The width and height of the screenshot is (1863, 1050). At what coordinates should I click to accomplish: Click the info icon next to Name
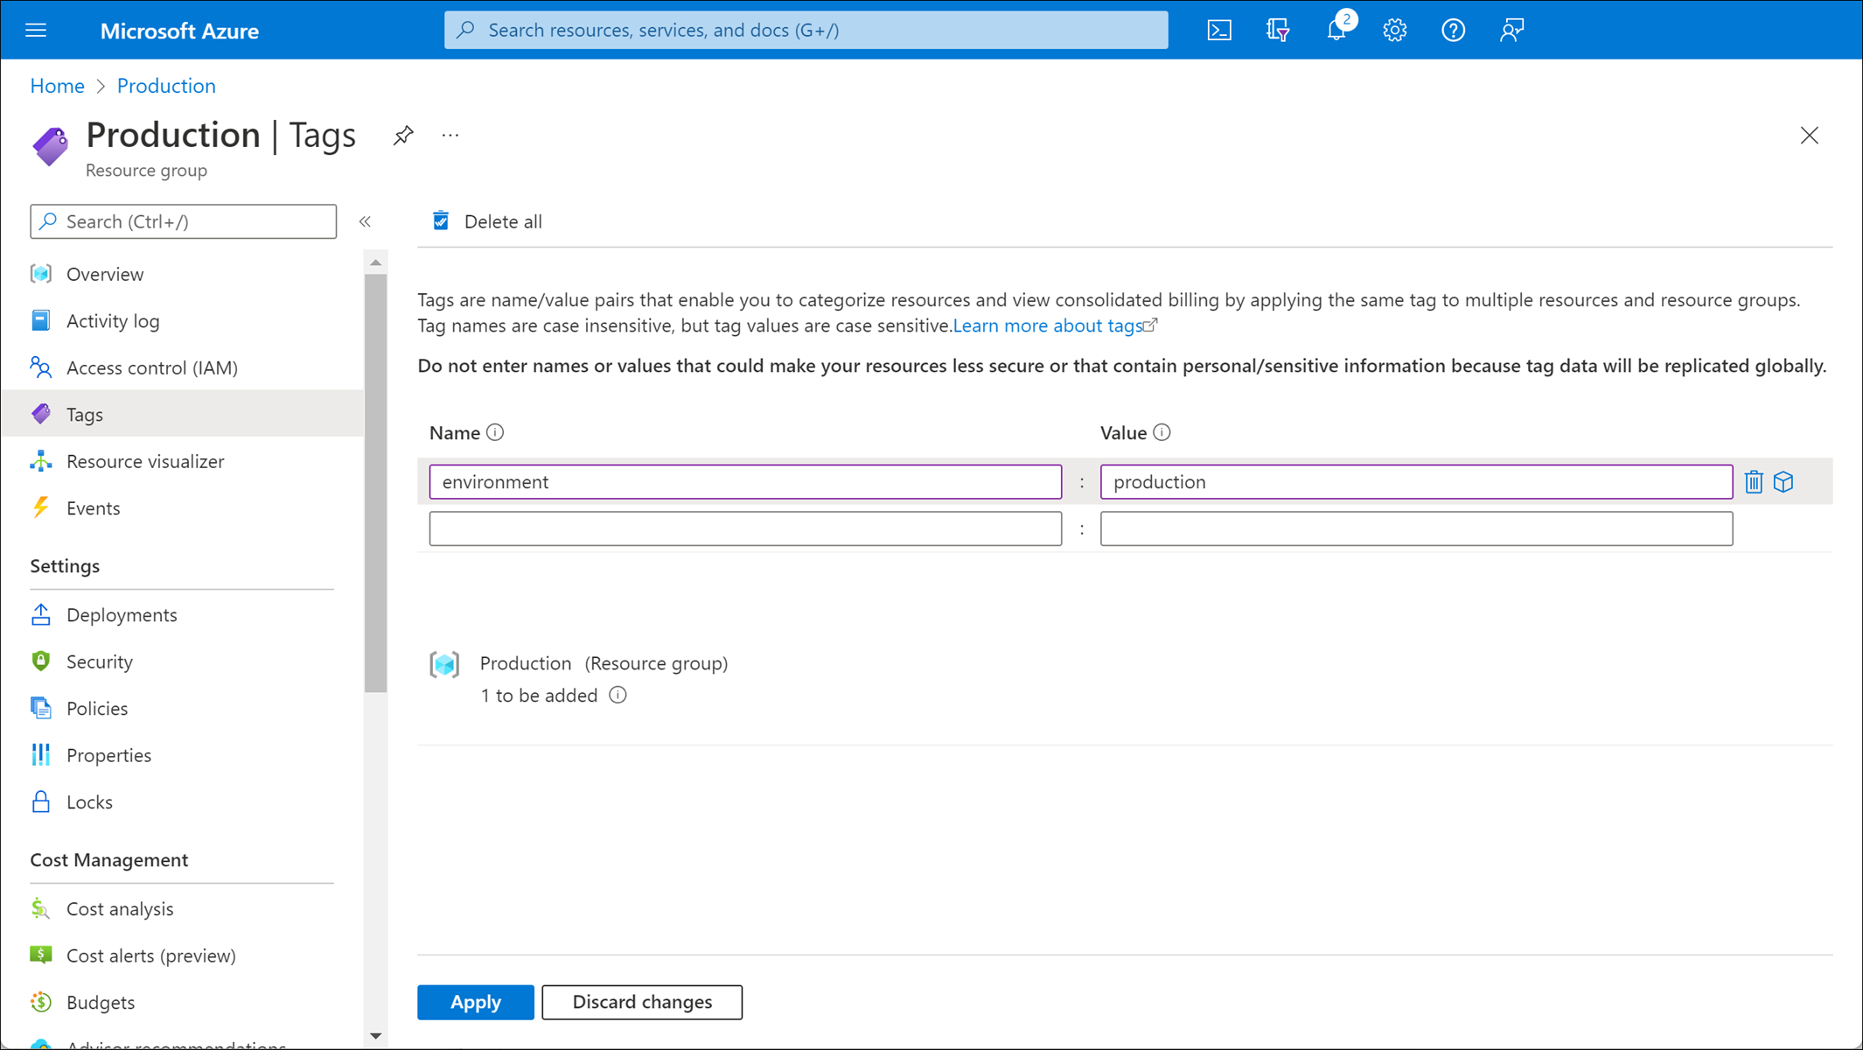pyautogui.click(x=495, y=432)
